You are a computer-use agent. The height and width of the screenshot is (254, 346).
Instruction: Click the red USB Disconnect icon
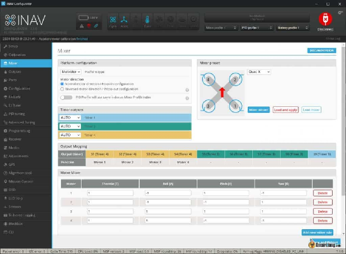[325, 19]
